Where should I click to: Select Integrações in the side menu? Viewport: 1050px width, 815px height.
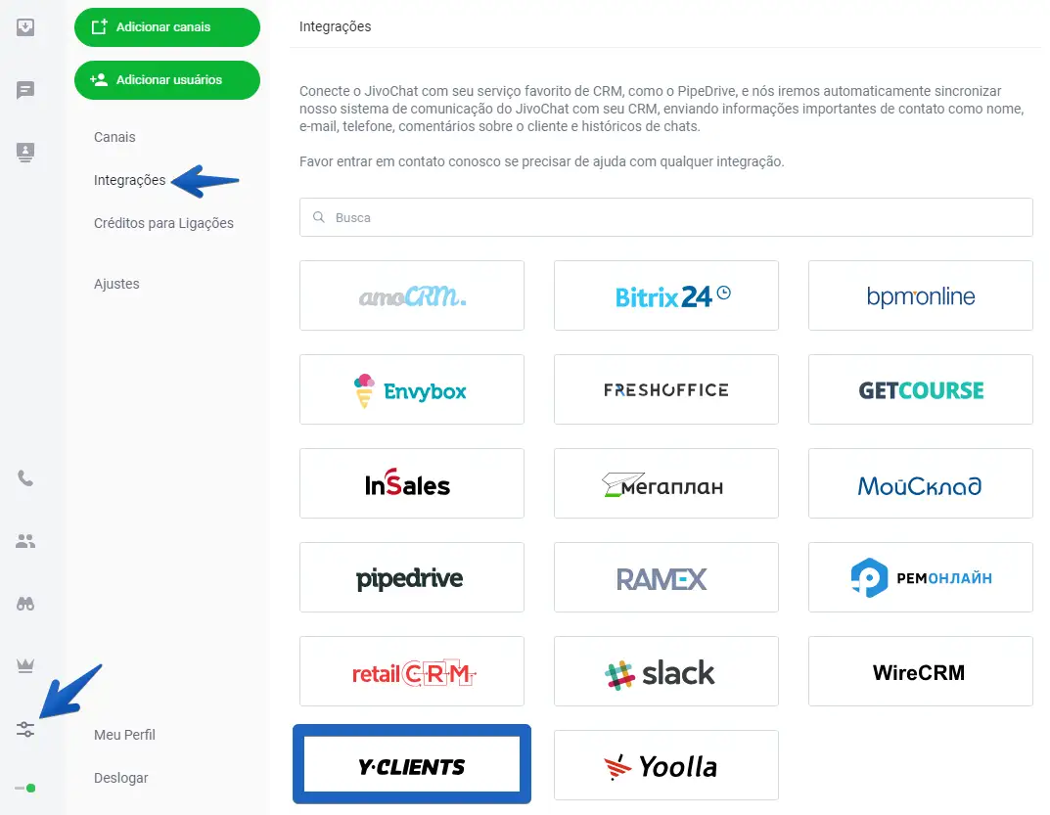coord(129,180)
